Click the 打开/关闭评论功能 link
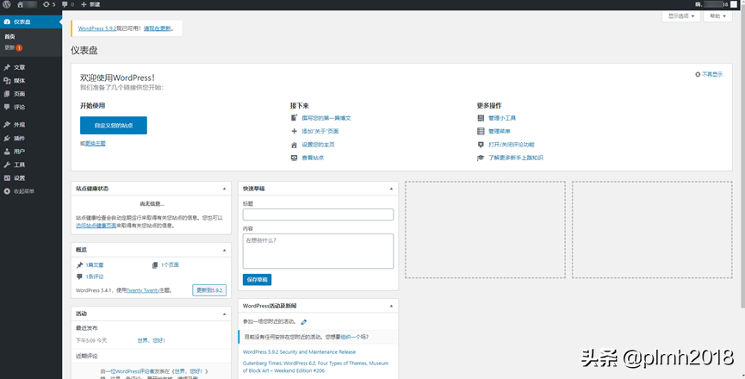This screenshot has width=745, height=379. 512,145
